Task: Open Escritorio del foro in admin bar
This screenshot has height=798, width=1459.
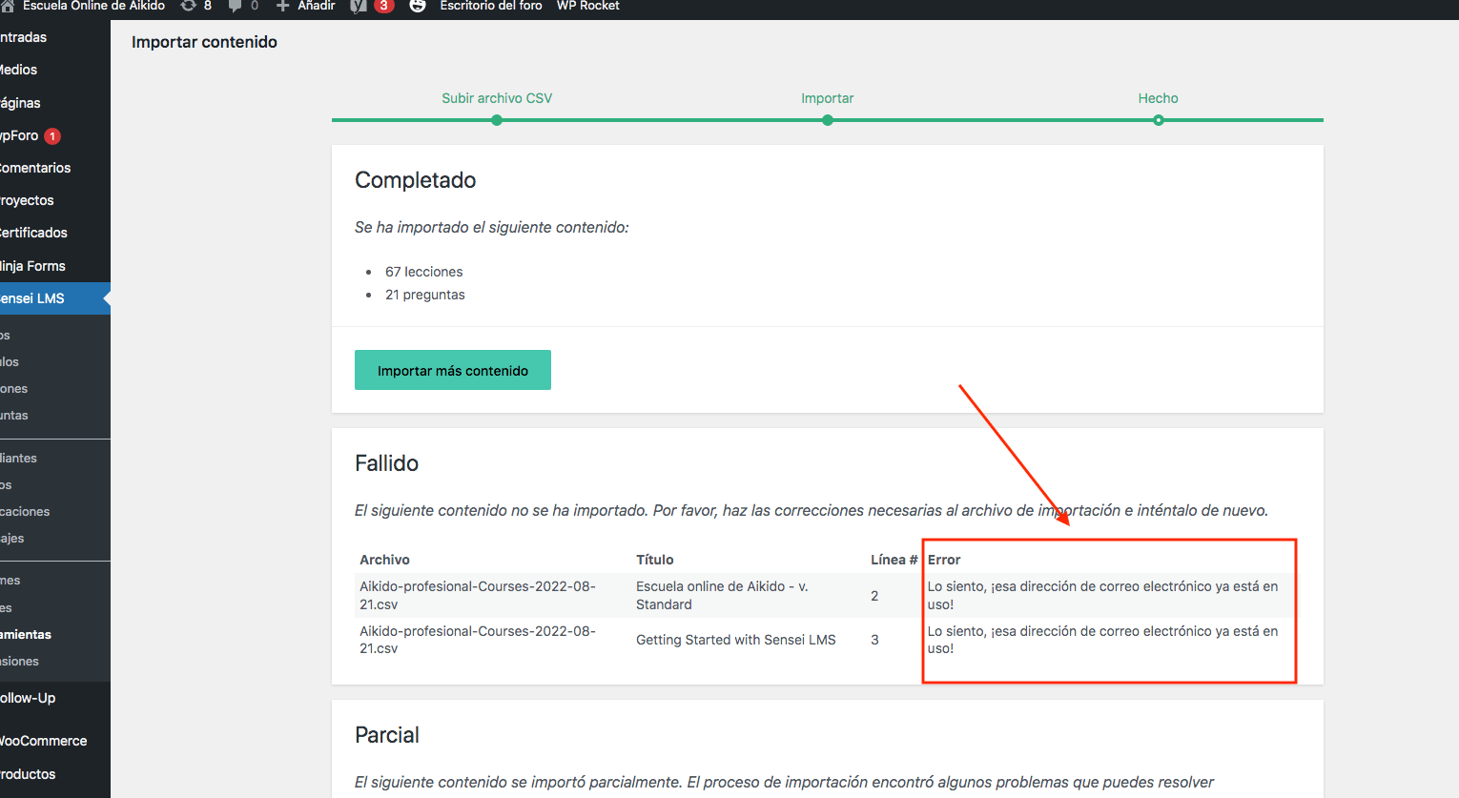Action: (x=491, y=6)
